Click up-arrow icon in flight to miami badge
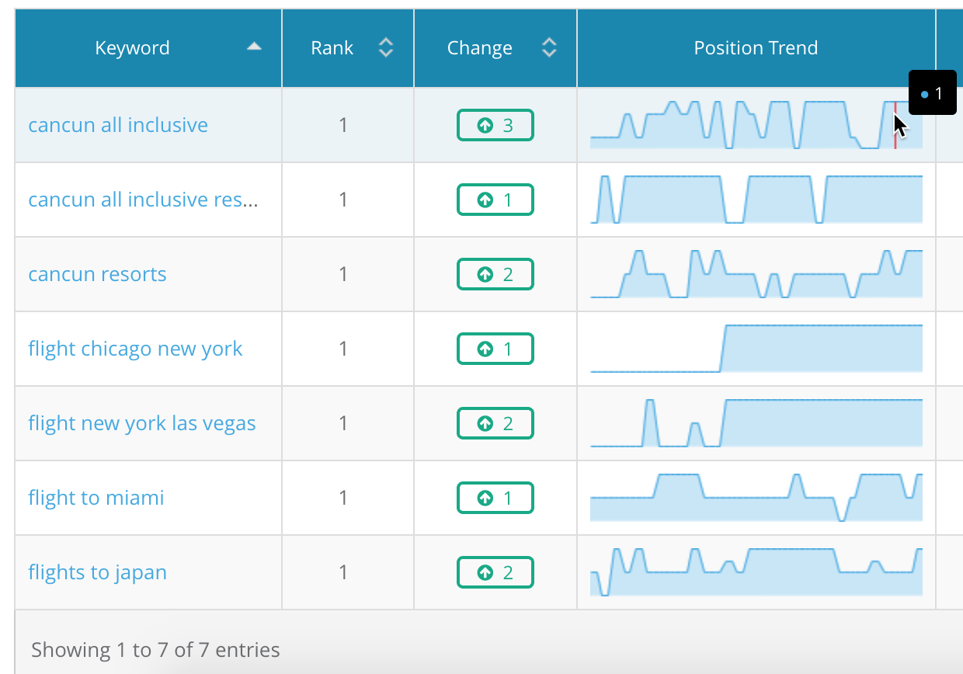Image resolution: width=963 pixels, height=674 pixels. pos(485,498)
